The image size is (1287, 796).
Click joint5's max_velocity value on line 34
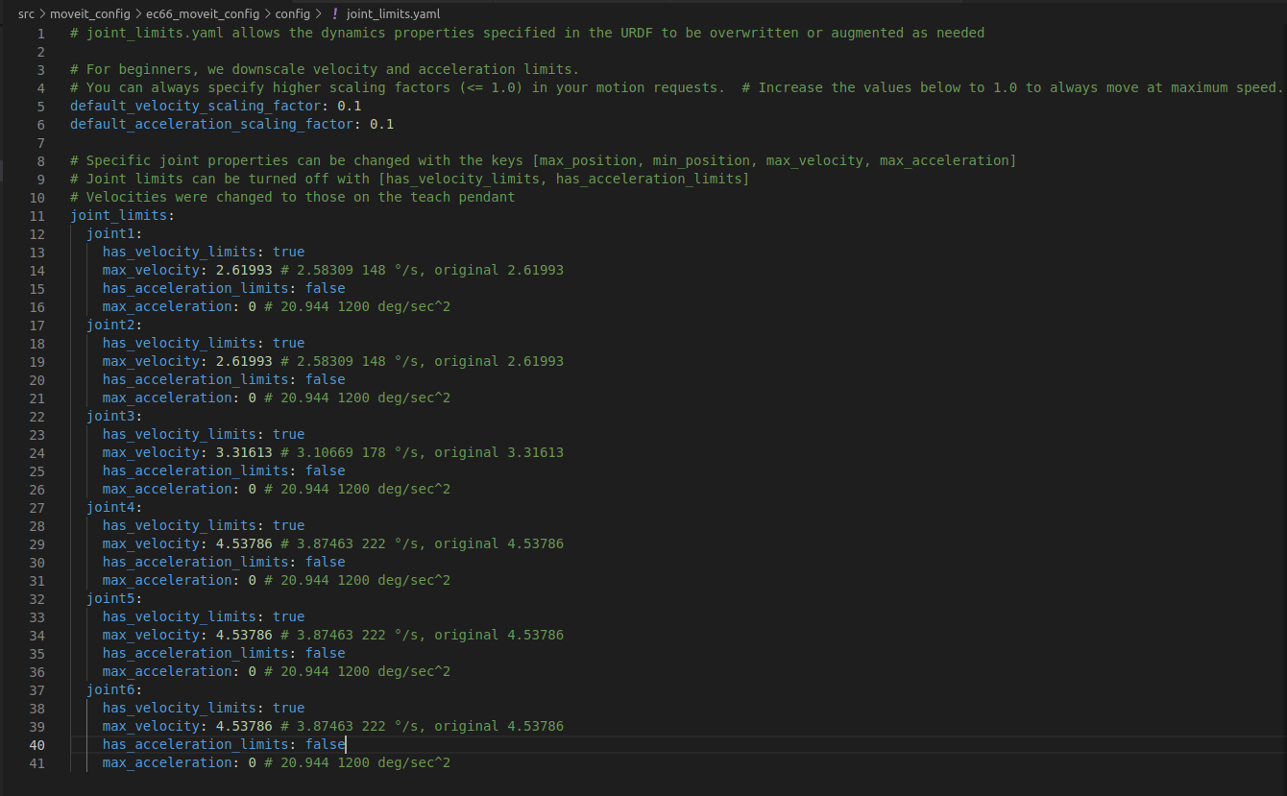point(244,636)
